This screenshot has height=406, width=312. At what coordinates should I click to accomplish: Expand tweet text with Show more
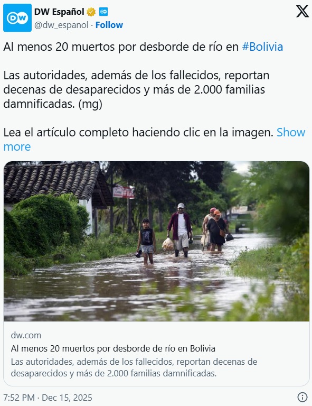pos(154,140)
